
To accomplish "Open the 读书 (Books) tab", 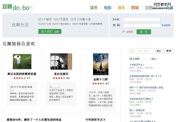I will 94,8.
